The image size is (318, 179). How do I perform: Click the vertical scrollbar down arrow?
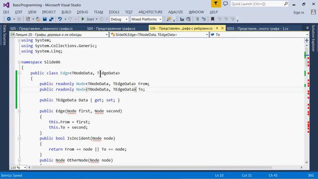click(x=307, y=163)
